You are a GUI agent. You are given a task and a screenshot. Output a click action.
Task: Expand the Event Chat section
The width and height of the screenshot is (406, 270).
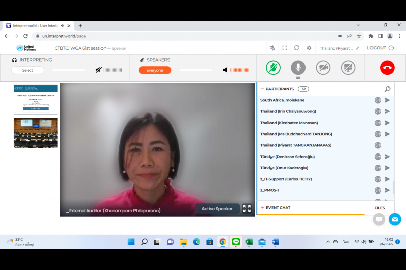pyautogui.click(x=278, y=208)
